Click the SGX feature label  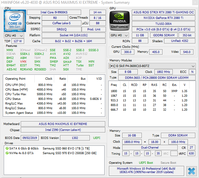(x=66, y=69)
